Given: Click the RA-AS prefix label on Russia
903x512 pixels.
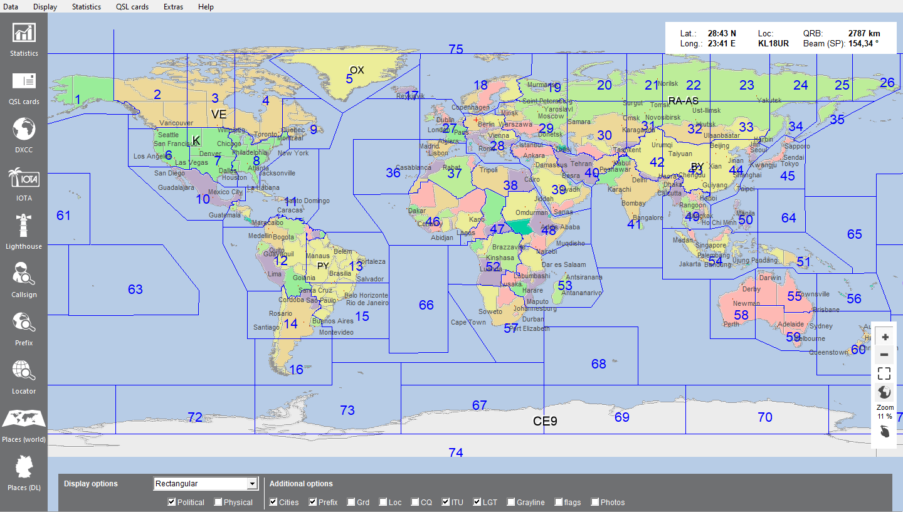Looking at the screenshot, I should pyautogui.click(x=683, y=100).
